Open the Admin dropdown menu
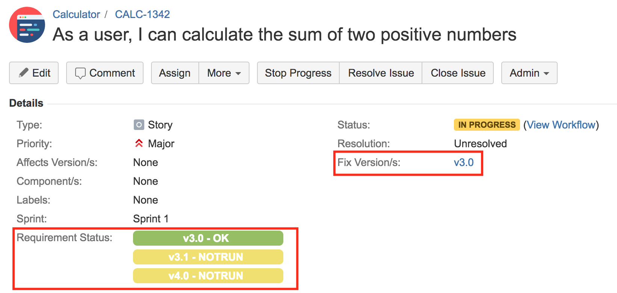617x293 pixels. pyautogui.click(x=529, y=73)
